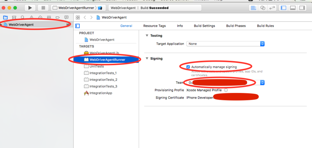Open the related items grid menu
Image resolution: width=312 pixels, height=148 pixels.
click(78, 17)
